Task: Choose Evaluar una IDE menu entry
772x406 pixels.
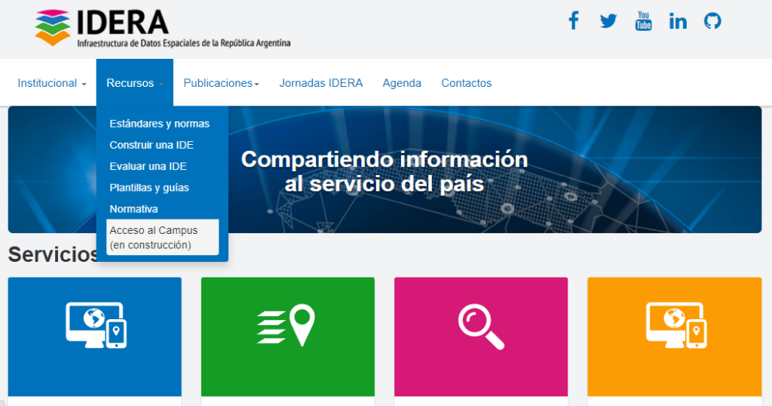Action: pyautogui.click(x=149, y=167)
